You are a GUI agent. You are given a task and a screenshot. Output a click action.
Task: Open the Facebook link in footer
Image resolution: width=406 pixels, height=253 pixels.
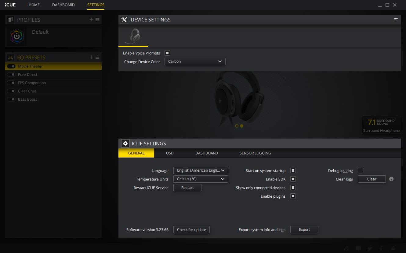pyautogui.click(x=381, y=248)
